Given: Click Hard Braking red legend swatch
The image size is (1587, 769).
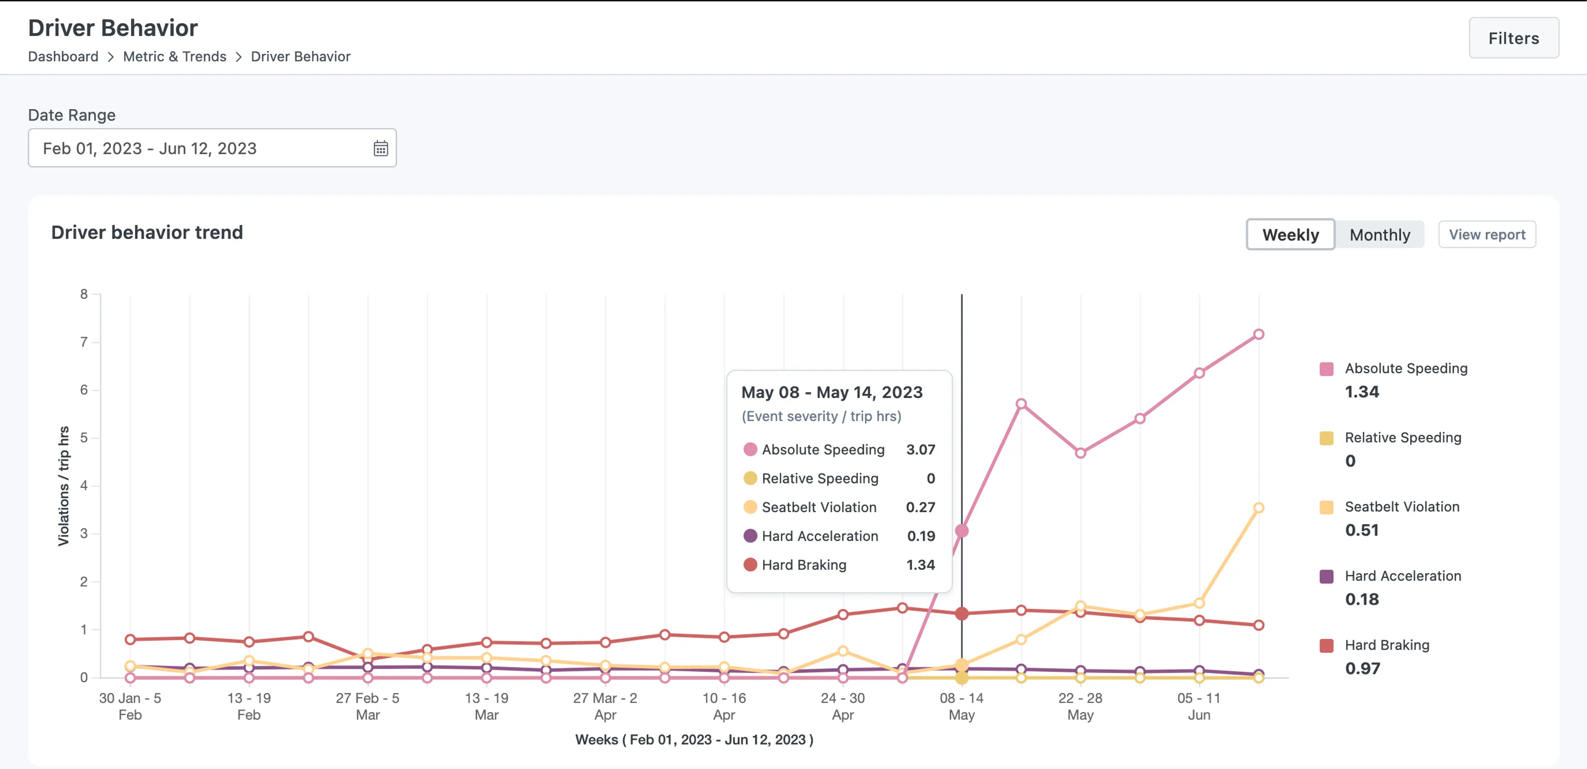Looking at the screenshot, I should point(1327,645).
